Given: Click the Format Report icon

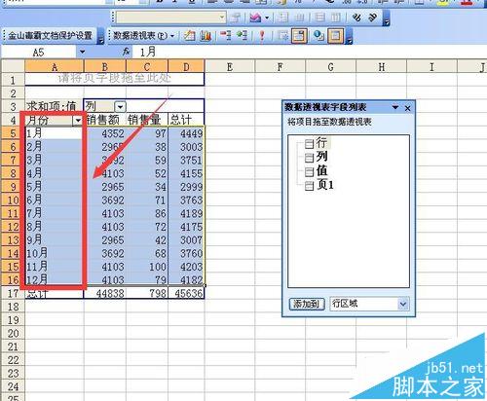Looking at the screenshot, I should click(x=190, y=35).
